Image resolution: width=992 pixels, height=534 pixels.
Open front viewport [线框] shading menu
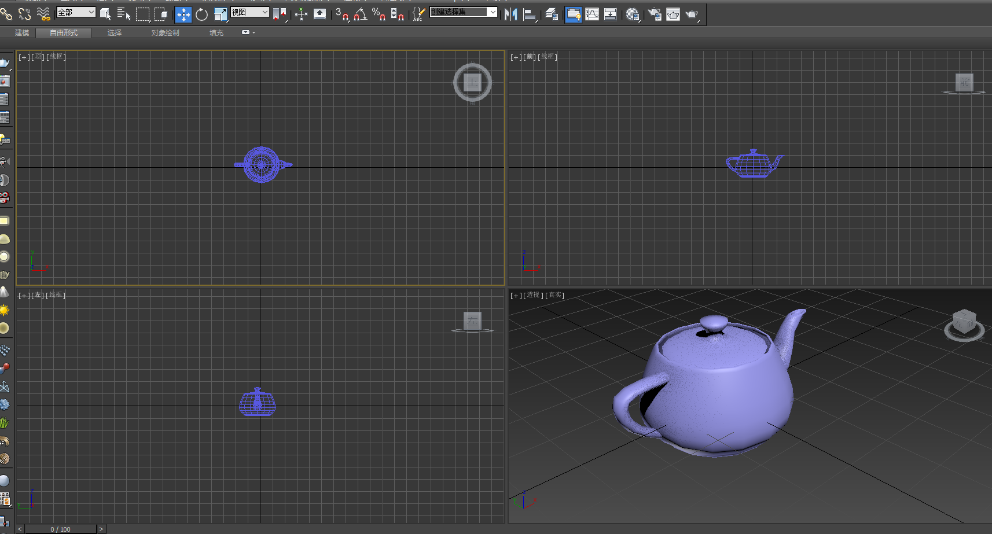pos(548,57)
